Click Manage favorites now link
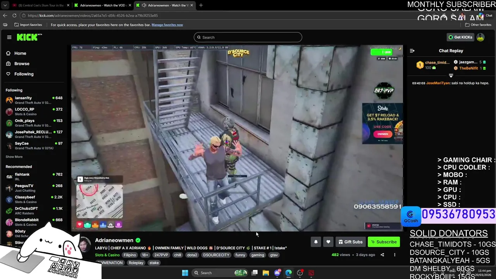Image resolution: width=496 pixels, height=279 pixels. tap(167, 25)
